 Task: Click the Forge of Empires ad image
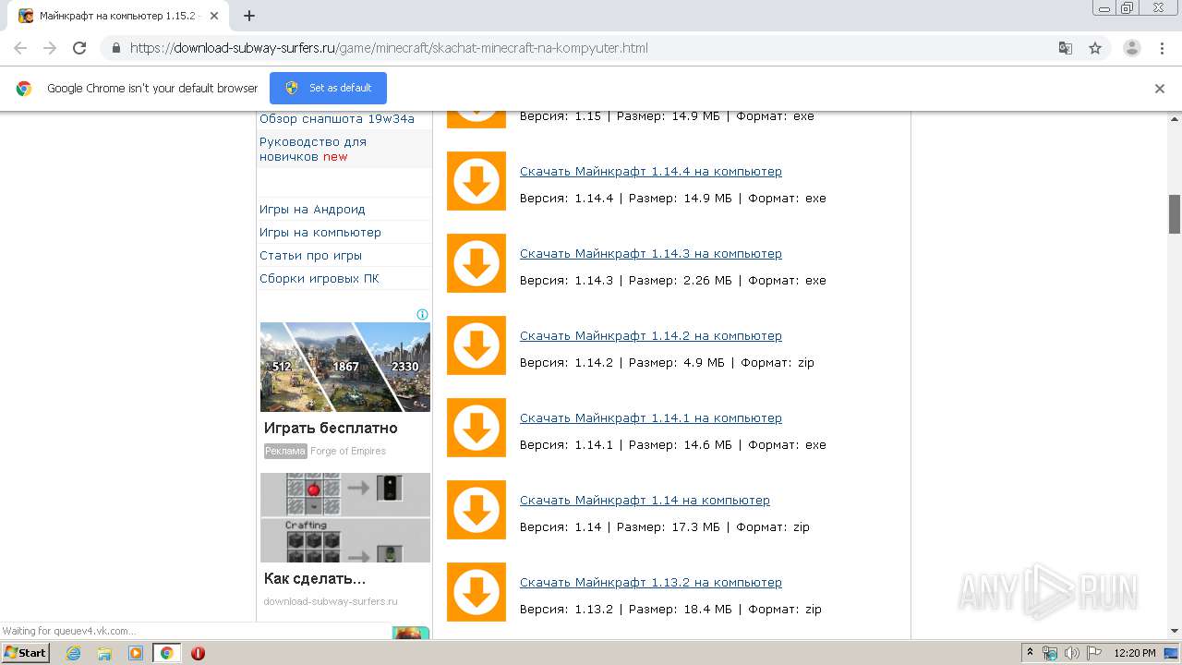345,367
